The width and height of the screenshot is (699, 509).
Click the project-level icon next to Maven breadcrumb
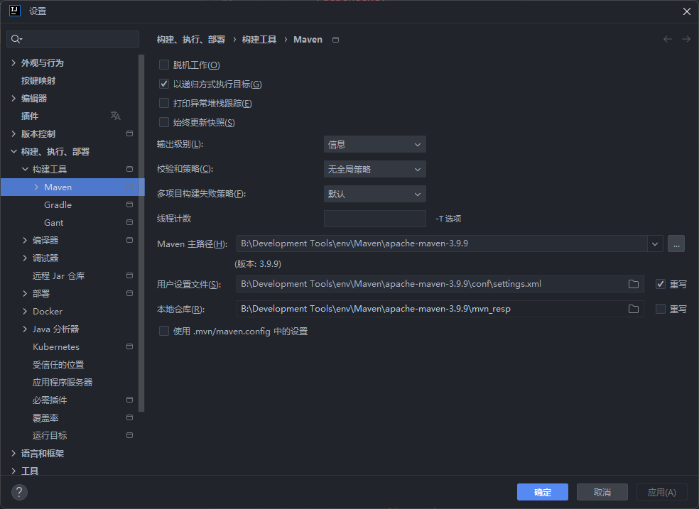(336, 40)
